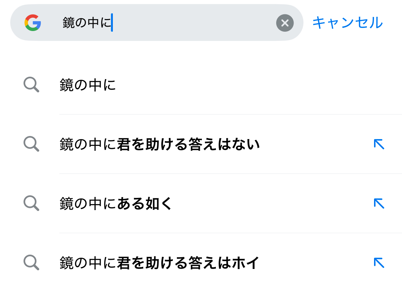Insert 答えはホイ suggestion via arrow icon

pyautogui.click(x=379, y=263)
